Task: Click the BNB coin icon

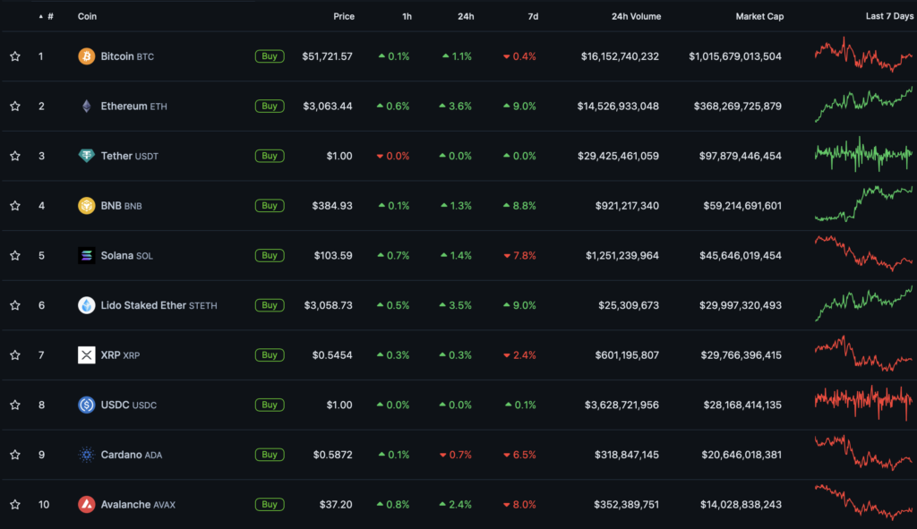Action: tap(86, 206)
